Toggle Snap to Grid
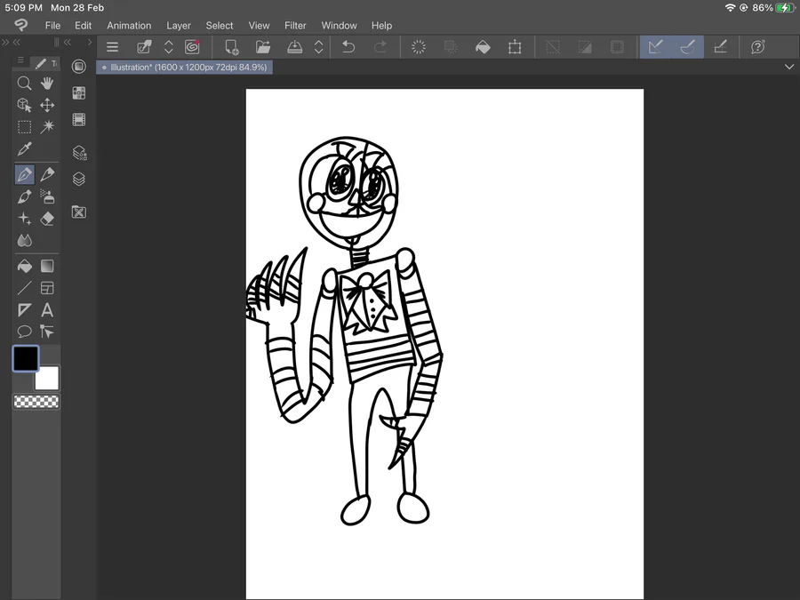This screenshot has height=600, width=800. click(x=720, y=47)
